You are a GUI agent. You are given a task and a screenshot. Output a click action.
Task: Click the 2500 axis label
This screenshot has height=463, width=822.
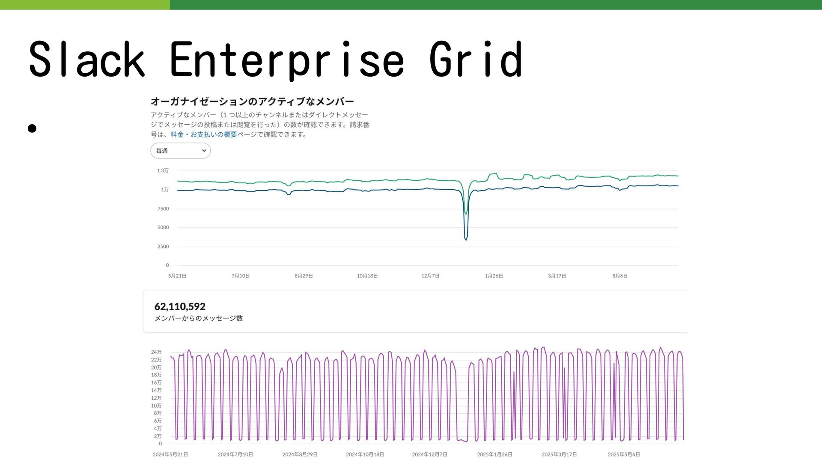pos(163,247)
